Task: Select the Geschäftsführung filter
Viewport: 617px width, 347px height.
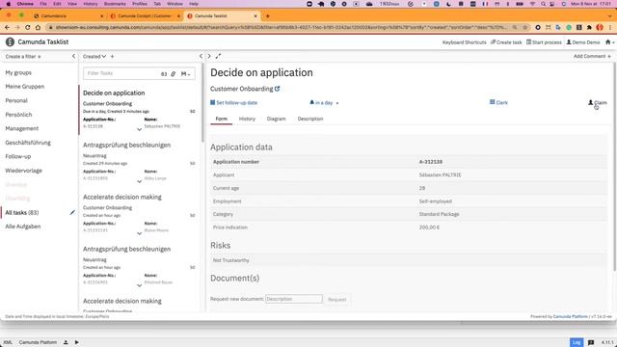Action: tap(28, 143)
